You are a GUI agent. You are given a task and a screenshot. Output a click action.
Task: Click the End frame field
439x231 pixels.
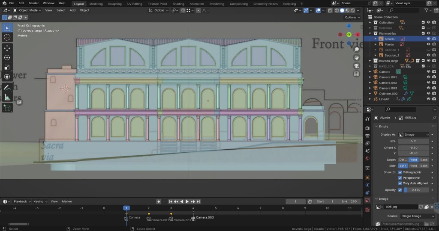[349, 201]
